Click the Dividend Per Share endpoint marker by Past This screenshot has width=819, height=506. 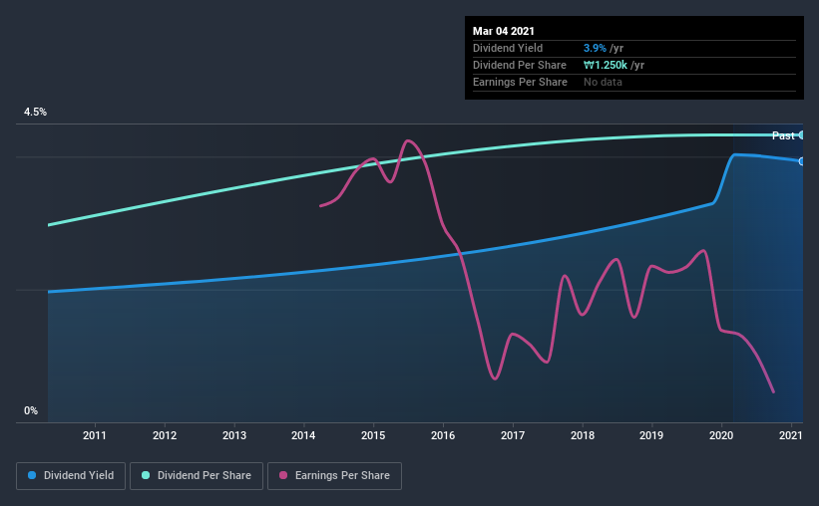point(801,135)
